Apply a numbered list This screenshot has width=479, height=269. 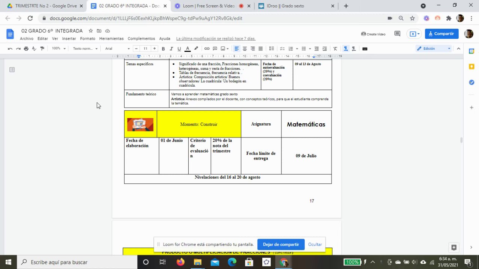(x=291, y=49)
